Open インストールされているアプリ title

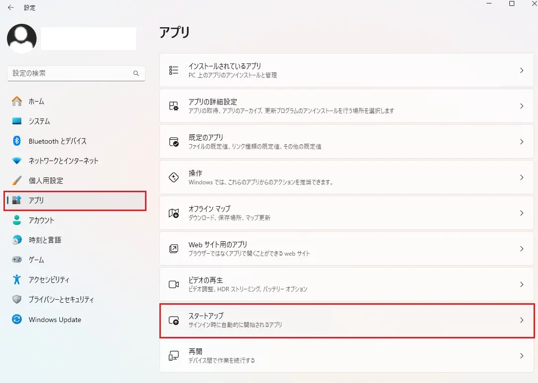225,66
